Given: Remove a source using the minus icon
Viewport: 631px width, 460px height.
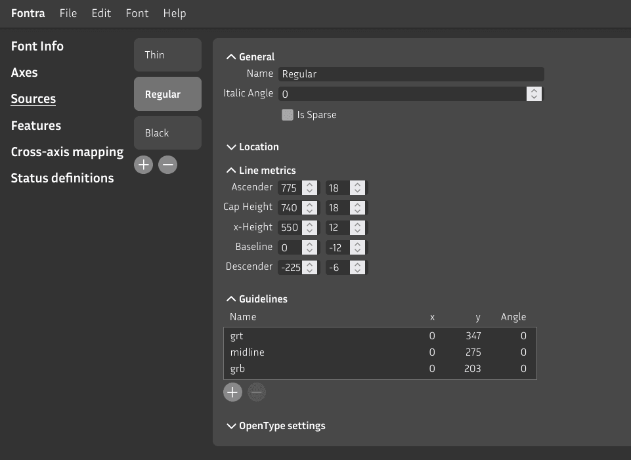Looking at the screenshot, I should pos(167,164).
